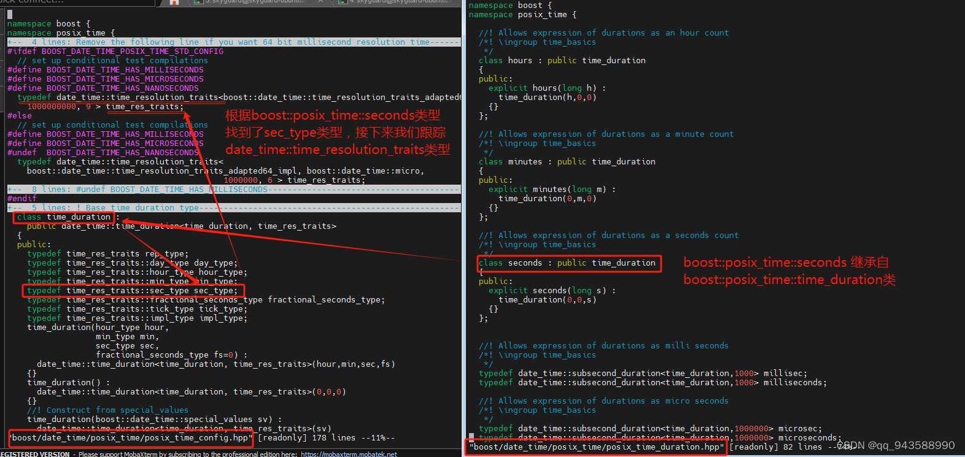Click the 'typedef ... microsec;' line
The height and width of the screenshot is (457, 965).
tap(651, 428)
